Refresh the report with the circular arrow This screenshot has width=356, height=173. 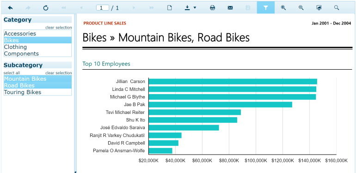click(x=46, y=8)
